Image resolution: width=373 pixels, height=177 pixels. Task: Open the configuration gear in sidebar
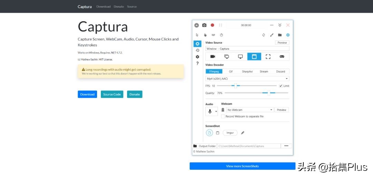(x=198, y=57)
